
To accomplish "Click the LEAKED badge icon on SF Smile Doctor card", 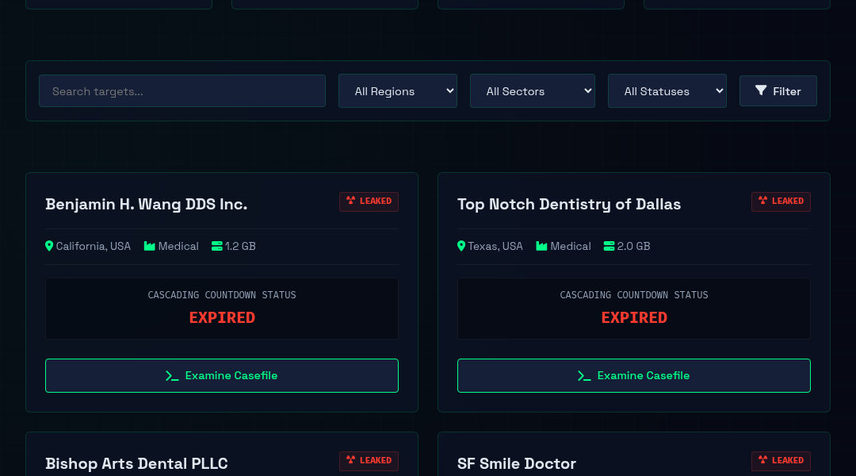I will (762, 460).
